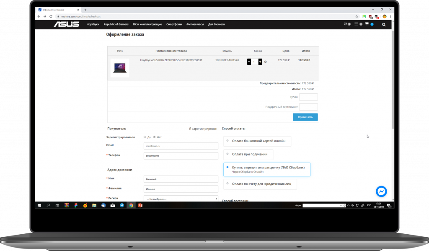429x251 pixels.
Task: Focus the Имя input field
Action: coord(181,179)
